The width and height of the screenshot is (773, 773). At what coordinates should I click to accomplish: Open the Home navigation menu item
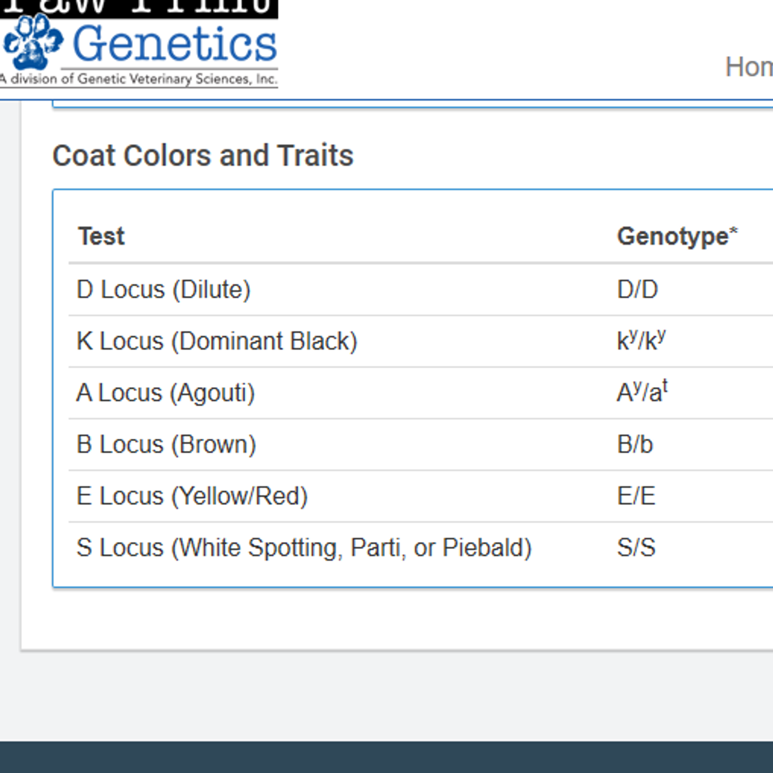pyautogui.click(x=749, y=67)
